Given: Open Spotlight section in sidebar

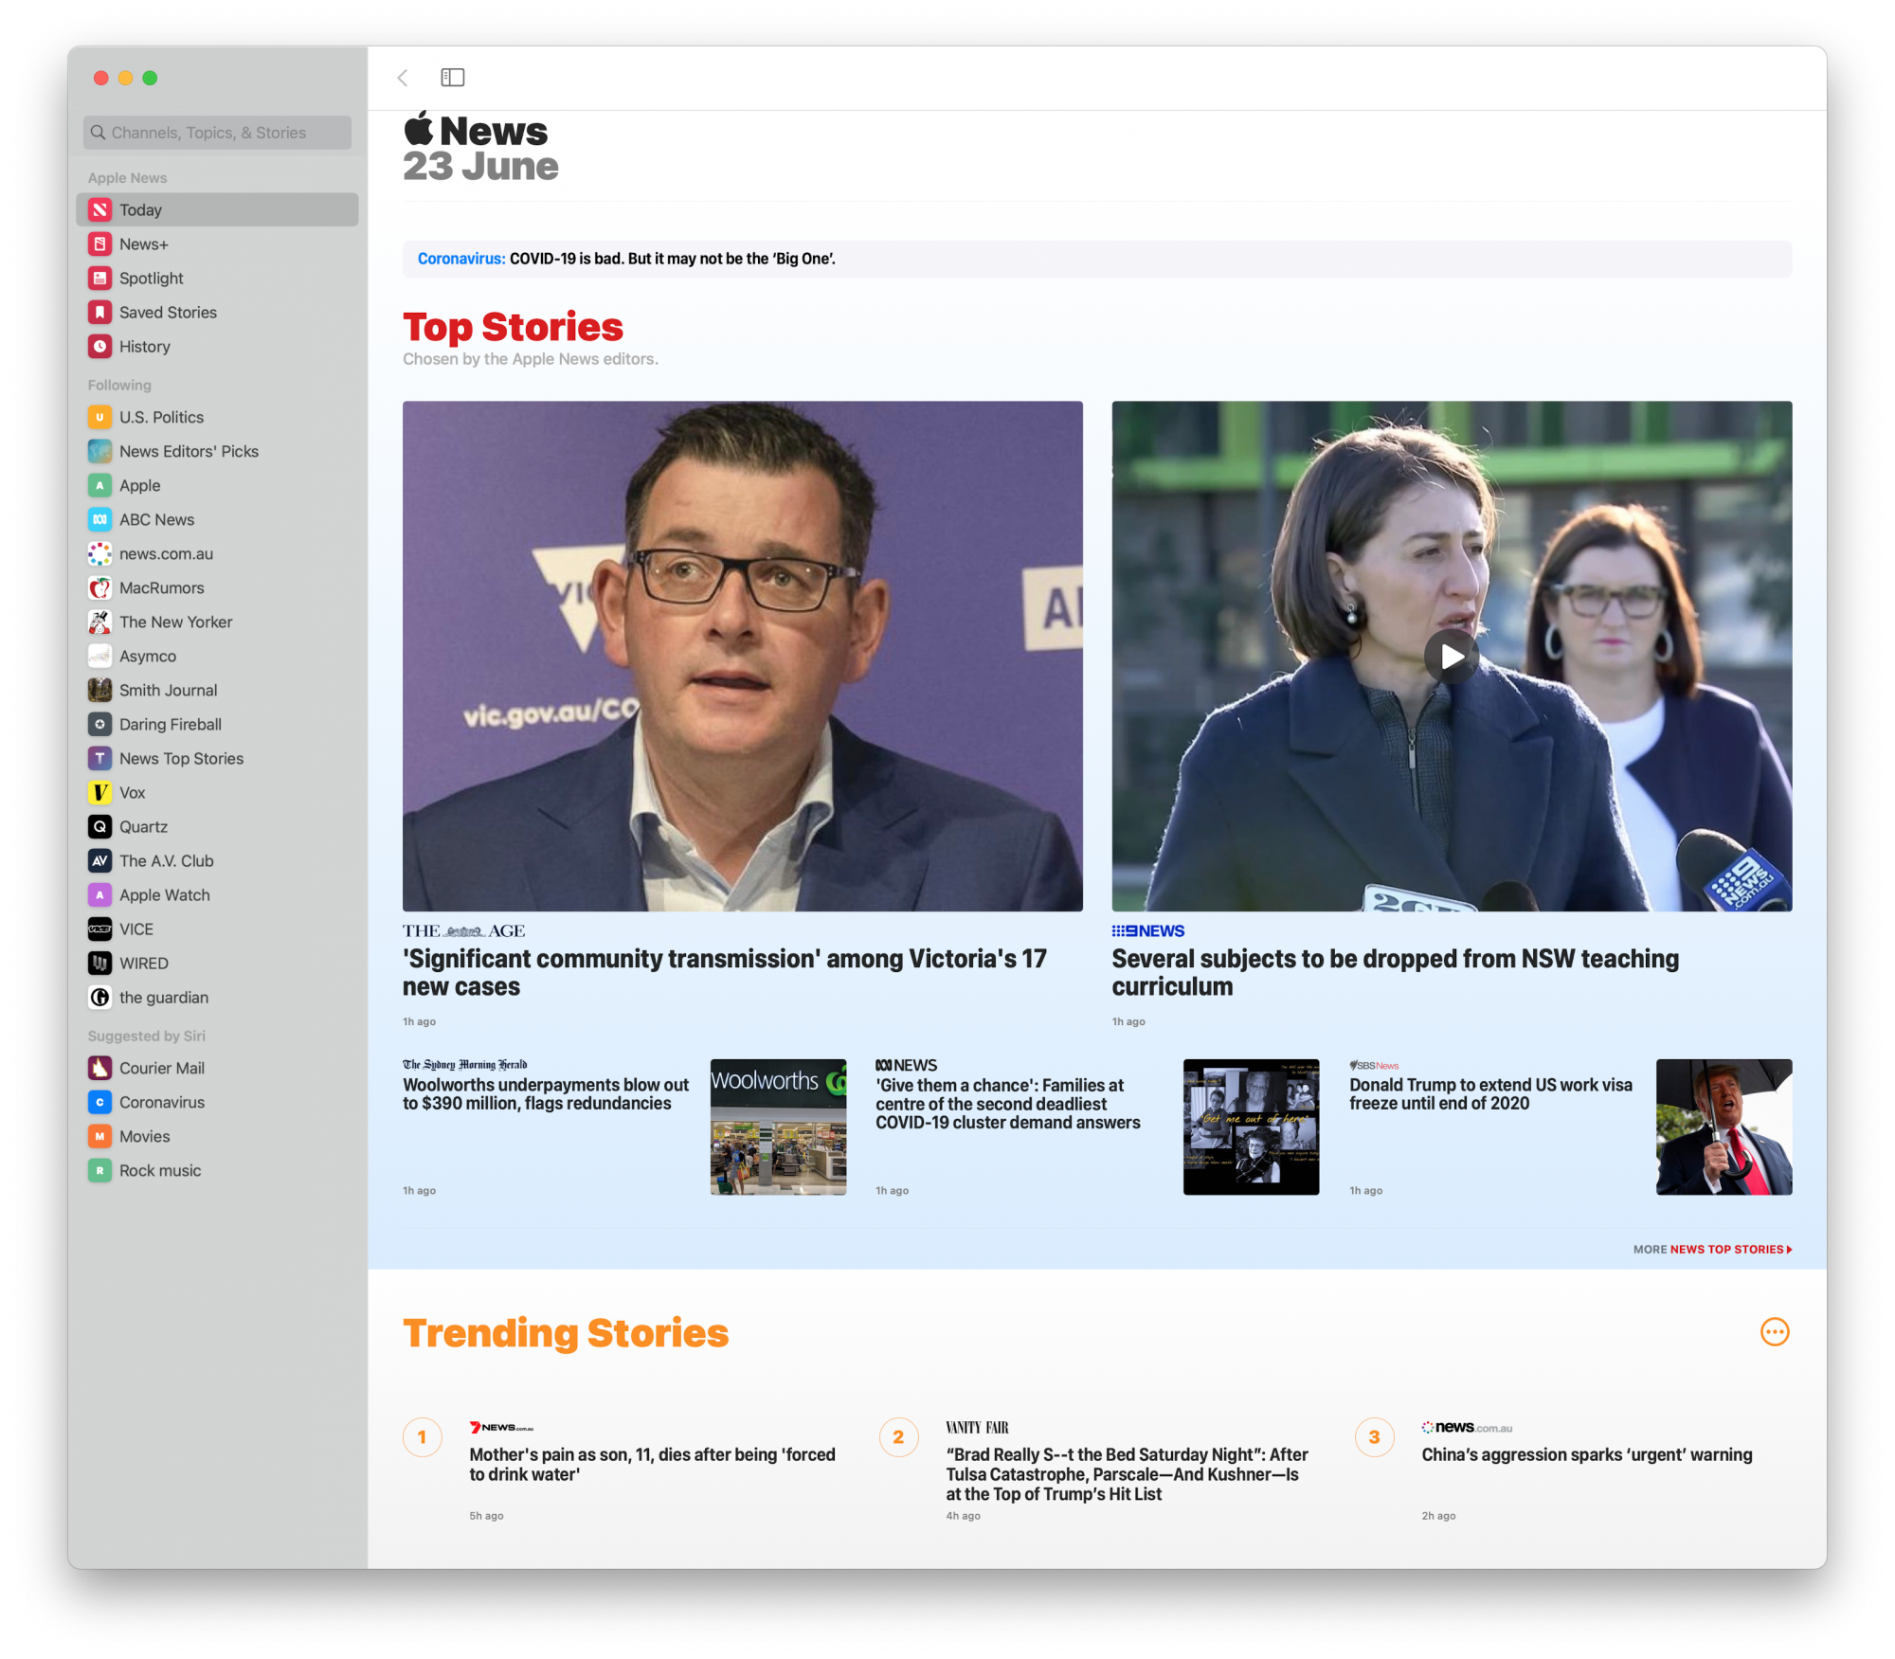Looking at the screenshot, I should point(151,279).
